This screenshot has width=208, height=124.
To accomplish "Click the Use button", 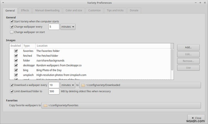I will (188, 68).
